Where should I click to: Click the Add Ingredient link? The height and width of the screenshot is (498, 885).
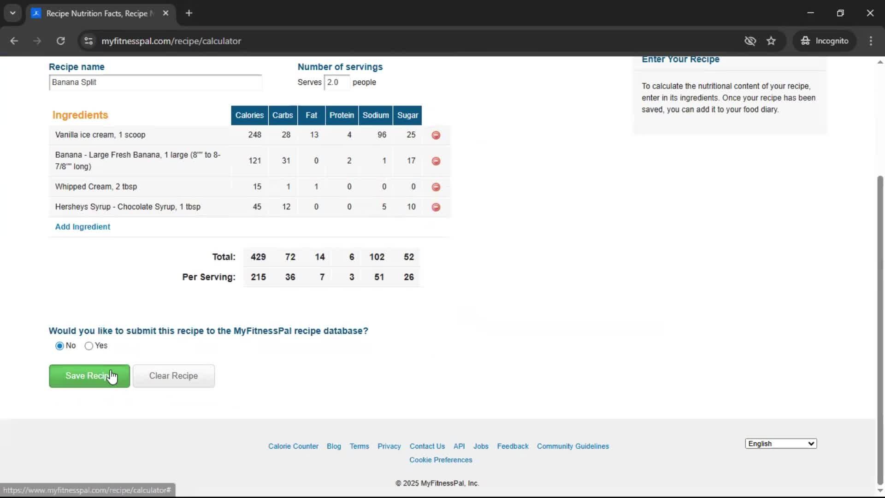pyautogui.click(x=83, y=227)
